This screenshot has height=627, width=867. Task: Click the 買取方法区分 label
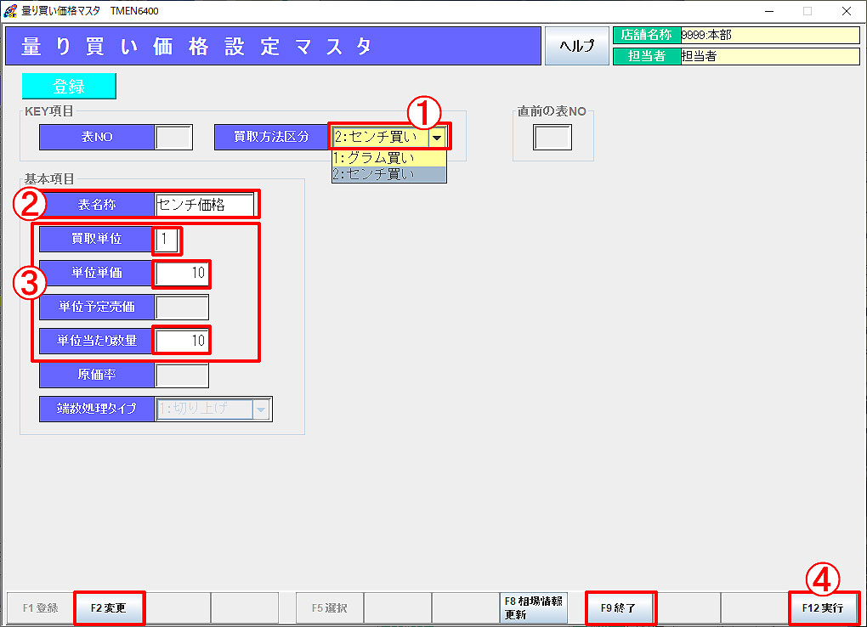[271, 137]
